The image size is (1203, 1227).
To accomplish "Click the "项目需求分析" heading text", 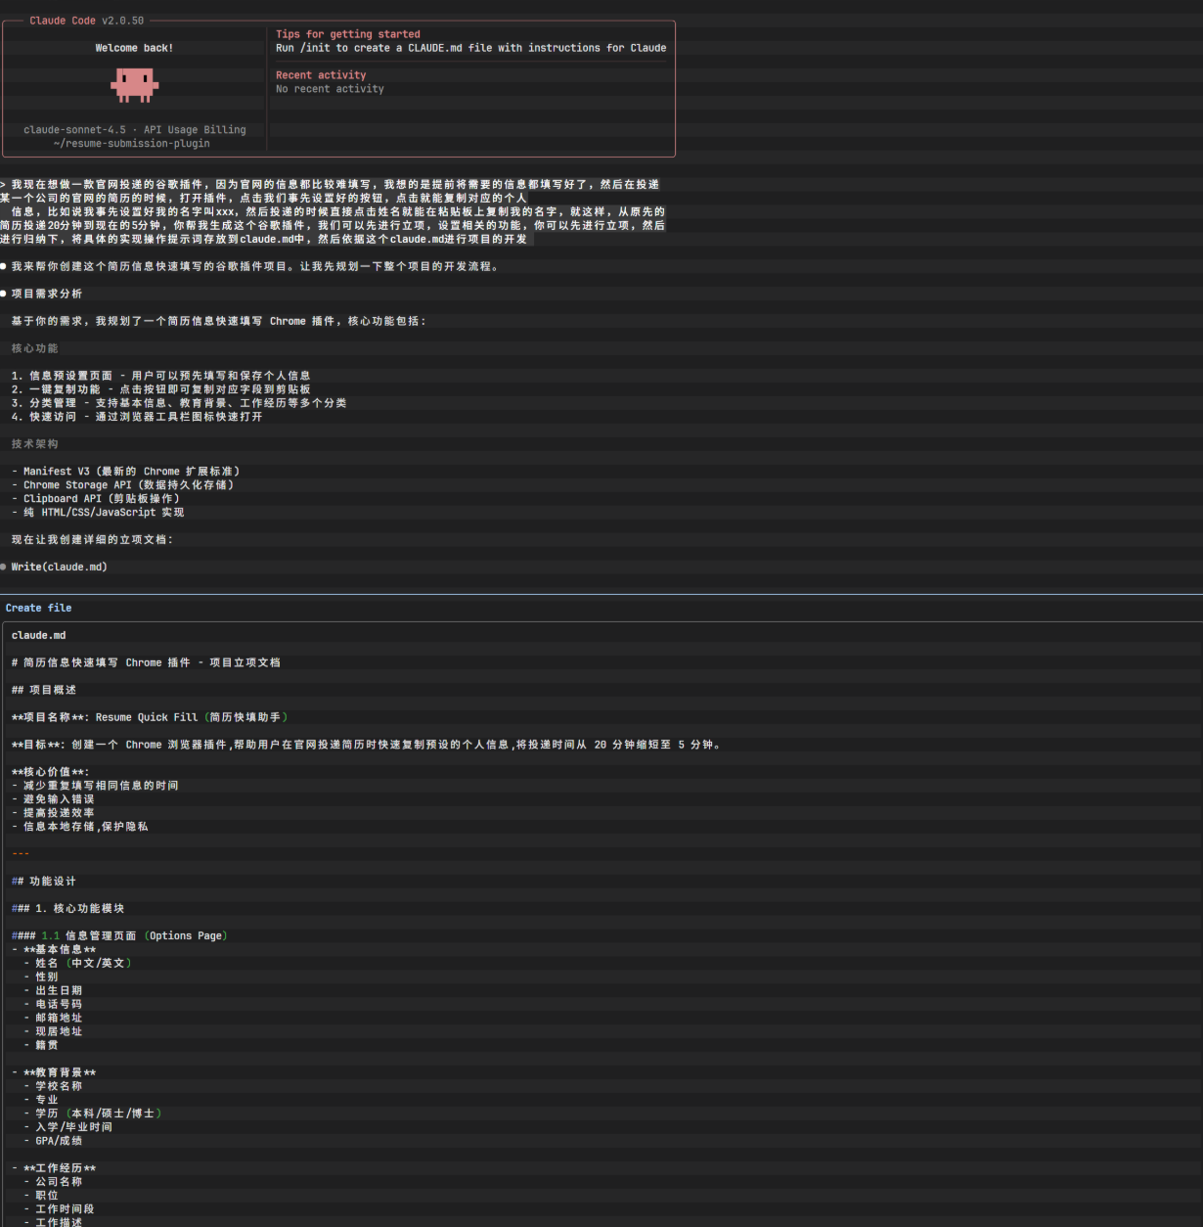I will pos(47,294).
